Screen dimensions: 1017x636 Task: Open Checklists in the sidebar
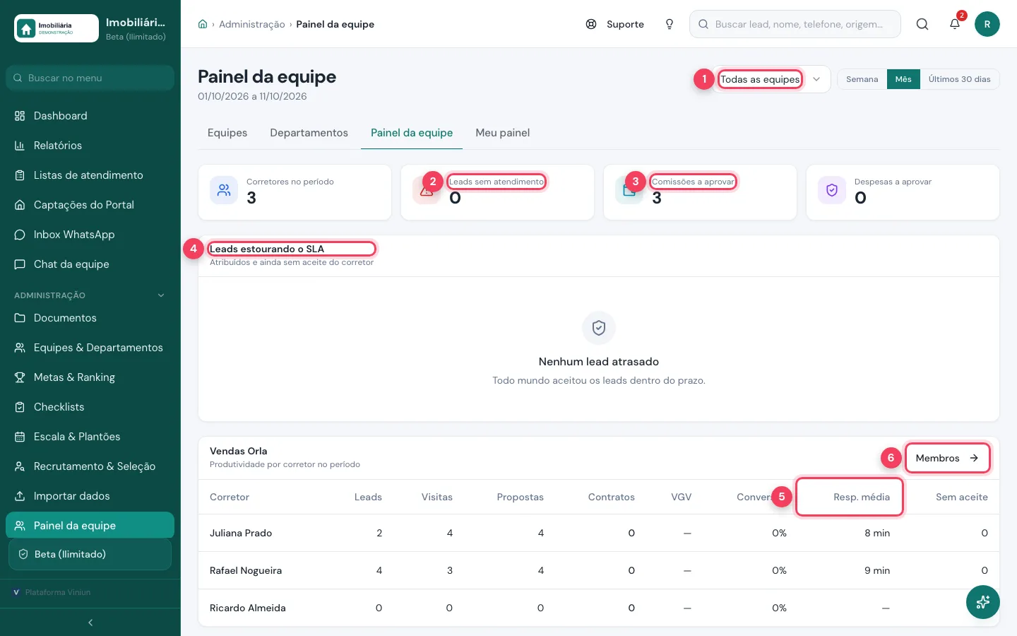tap(90, 407)
